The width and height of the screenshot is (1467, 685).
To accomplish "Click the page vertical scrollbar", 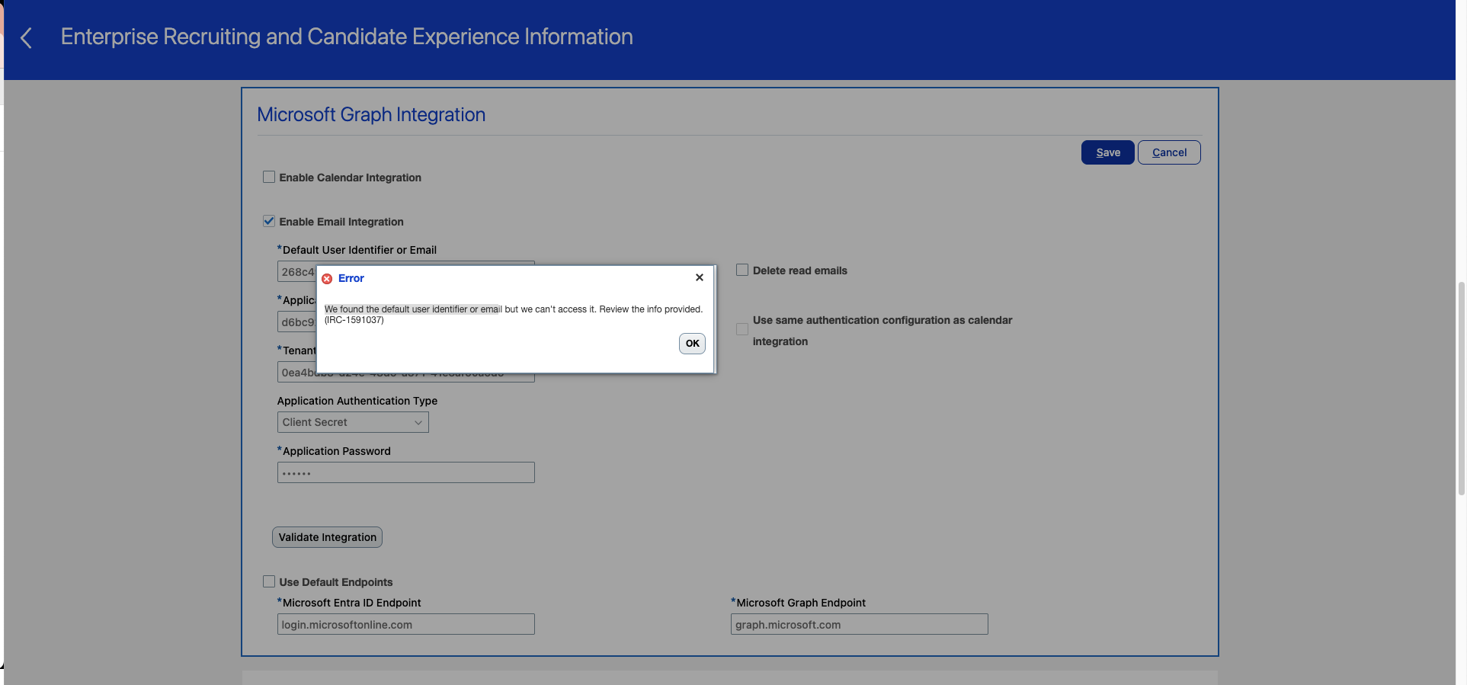I will [1461, 389].
